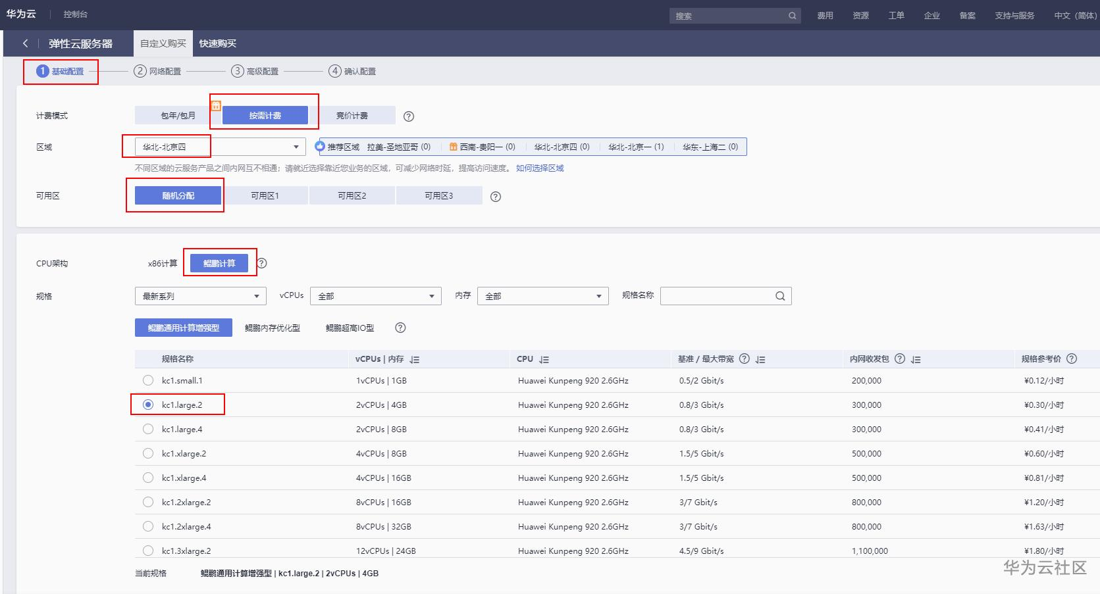Image resolution: width=1100 pixels, height=594 pixels.
Task: Open the 区域 region dropdown
Action: click(221, 147)
